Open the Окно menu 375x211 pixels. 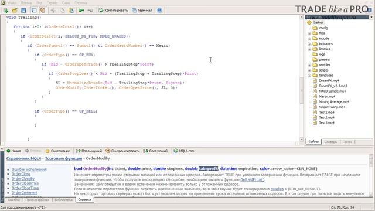(66, 3)
